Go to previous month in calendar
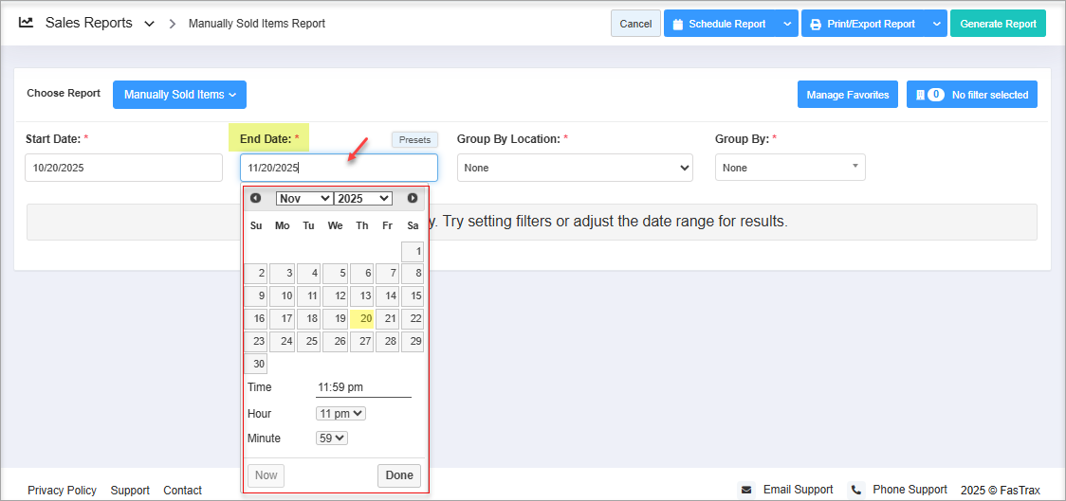 [255, 198]
